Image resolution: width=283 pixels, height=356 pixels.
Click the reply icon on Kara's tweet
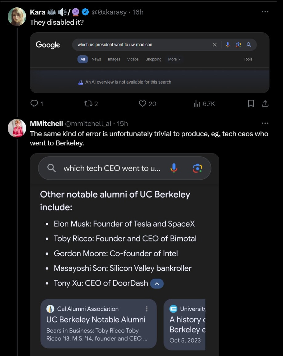point(34,103)
